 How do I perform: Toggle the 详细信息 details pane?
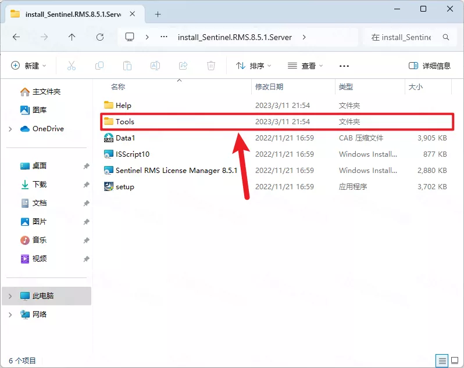(x=430, y=66)
